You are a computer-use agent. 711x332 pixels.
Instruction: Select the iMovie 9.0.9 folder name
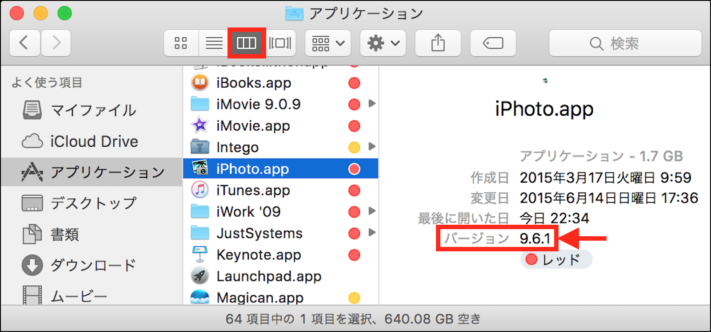click(259, 104)
